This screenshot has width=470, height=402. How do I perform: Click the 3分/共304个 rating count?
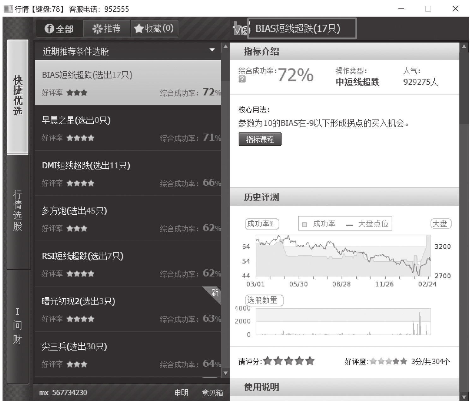(x=431, y=362)
